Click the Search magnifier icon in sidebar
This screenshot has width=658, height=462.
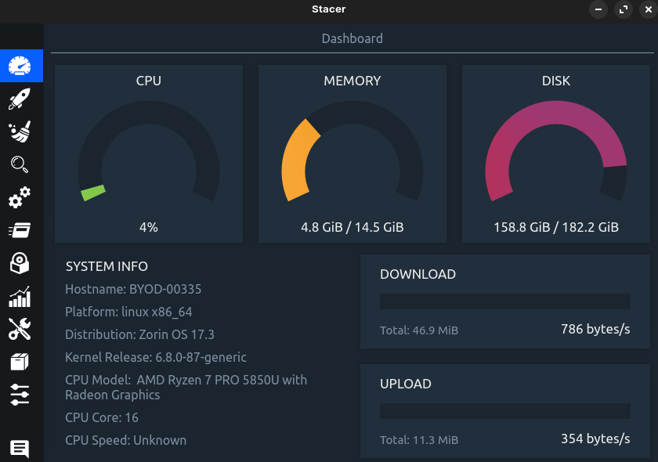coord(20,164)
